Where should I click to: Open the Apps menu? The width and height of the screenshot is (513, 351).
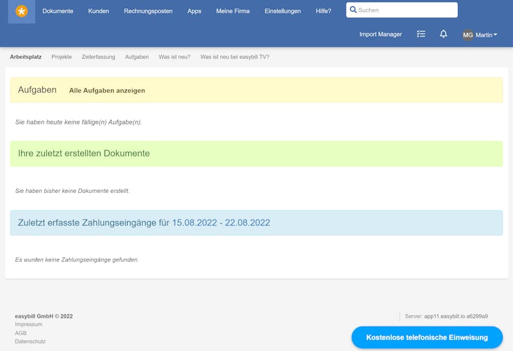point(194,11)
